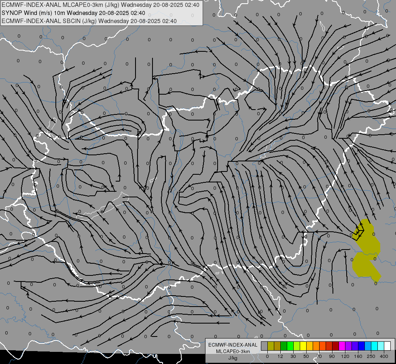
Task: Choose the dark red legend swatch
Action: 336,346
